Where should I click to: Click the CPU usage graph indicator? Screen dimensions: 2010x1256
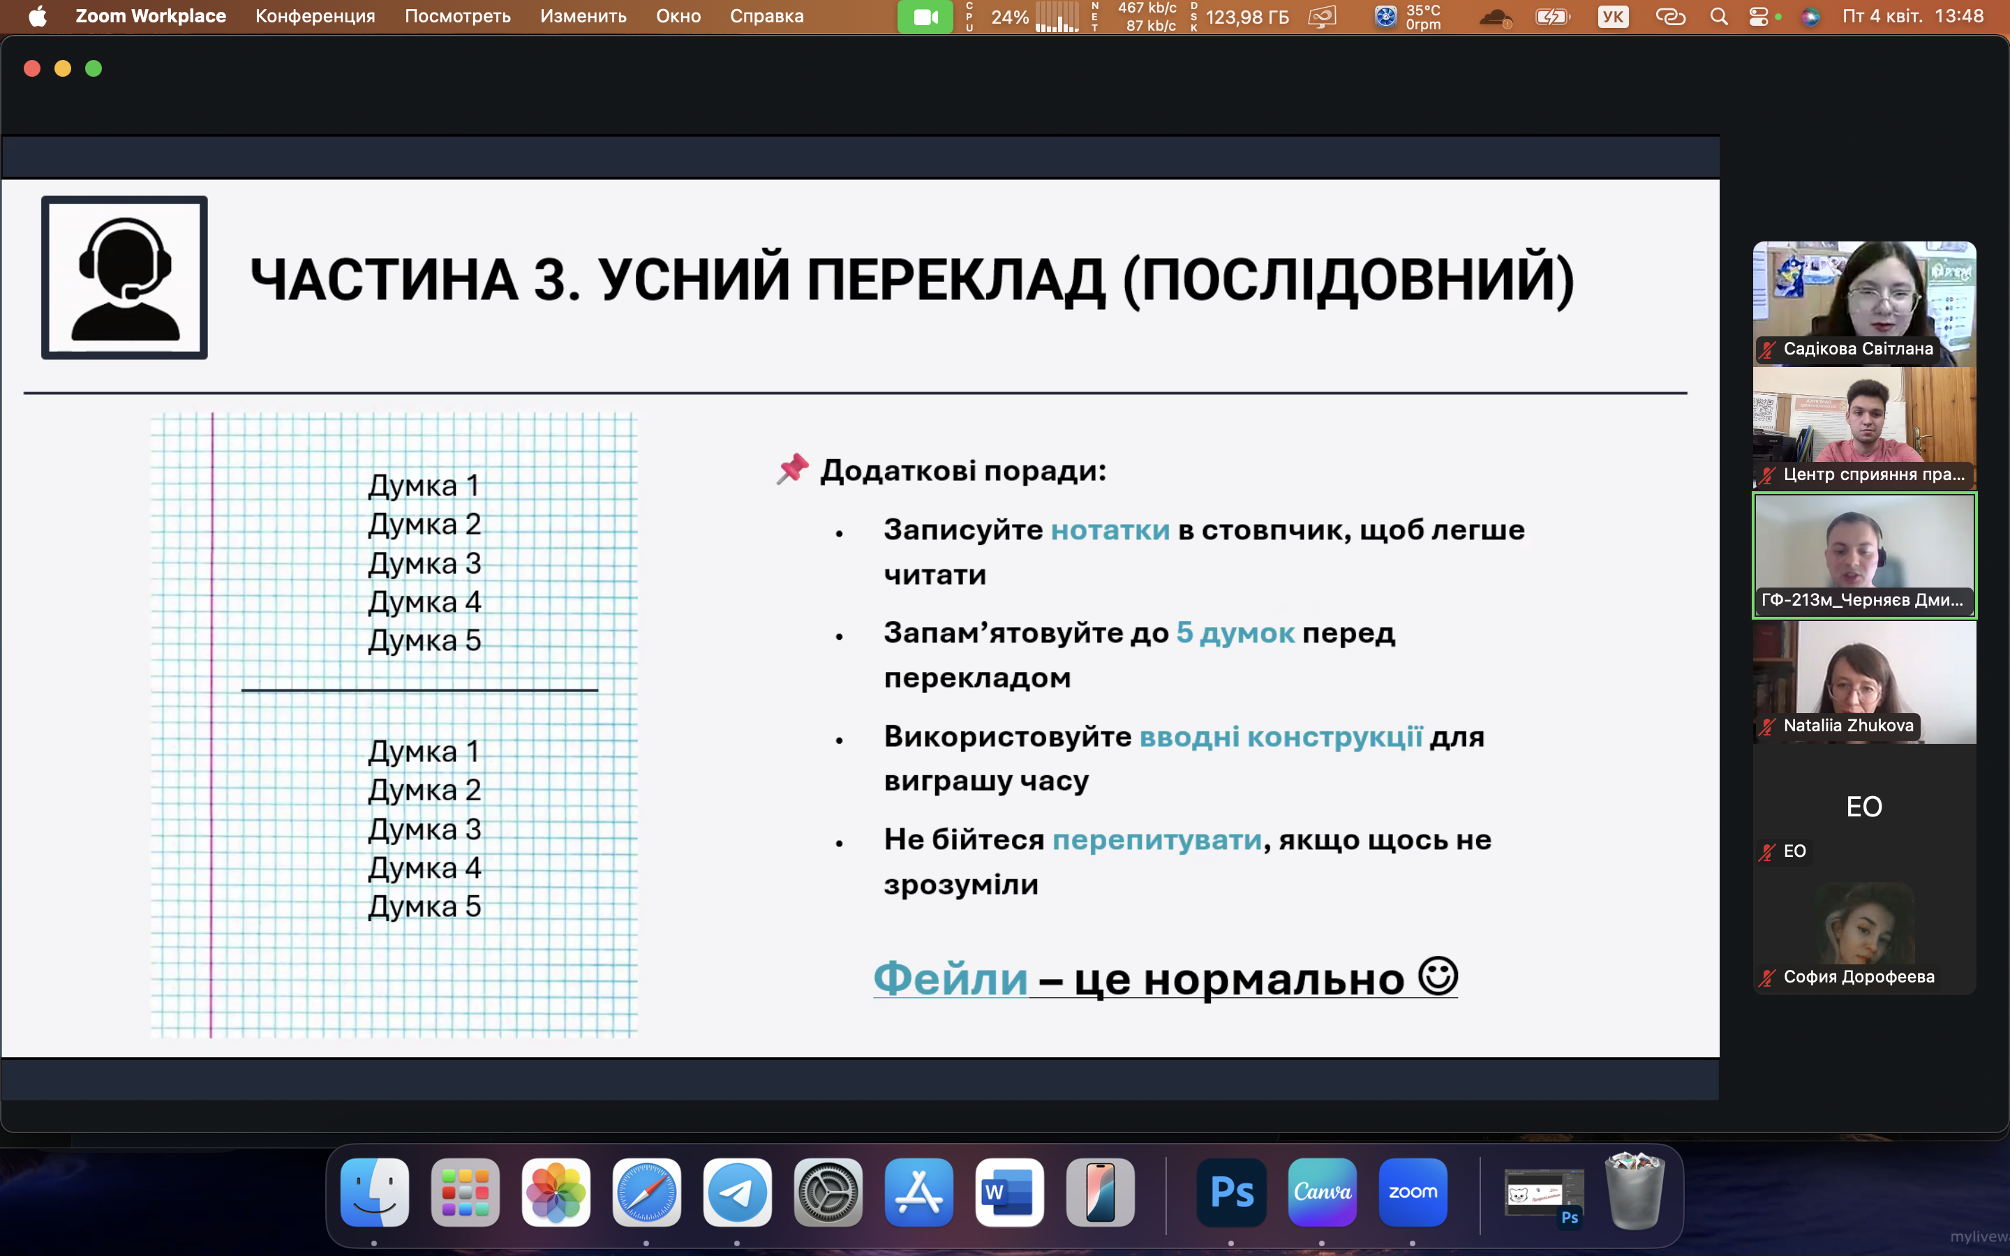click(x=1056, y=17)
